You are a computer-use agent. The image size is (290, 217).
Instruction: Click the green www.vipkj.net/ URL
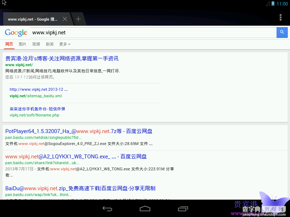pos(19,65)
